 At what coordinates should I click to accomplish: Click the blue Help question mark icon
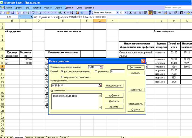[82, 13]
